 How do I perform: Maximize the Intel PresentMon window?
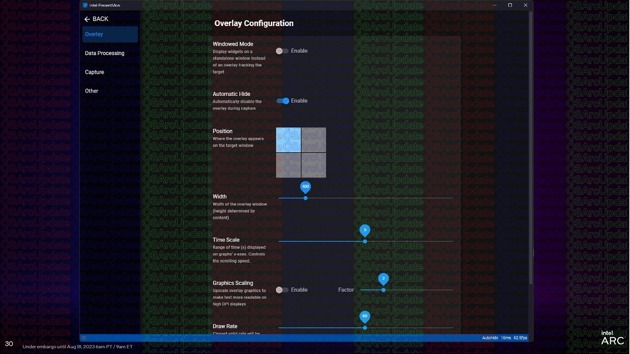click(510, 5)
